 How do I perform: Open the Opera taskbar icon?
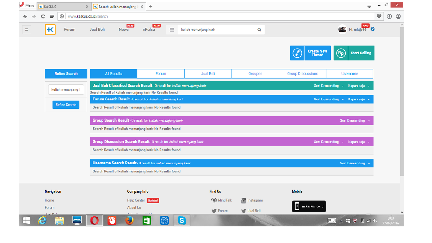point(94,221)
